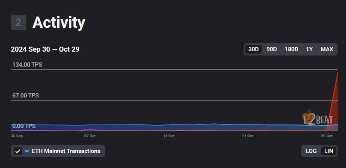Click the blue ETH Mainnet legend swatch
This screenshot has width=346, height=168.
(27, 151)
